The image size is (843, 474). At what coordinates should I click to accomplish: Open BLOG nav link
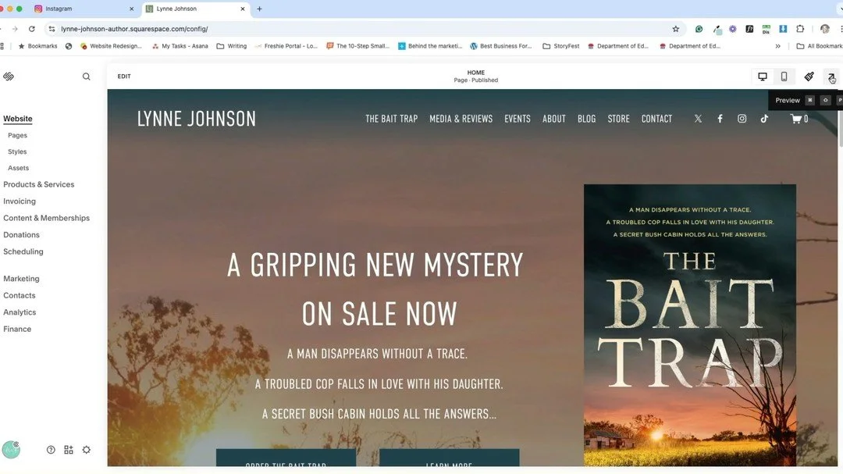click(586, 119)
